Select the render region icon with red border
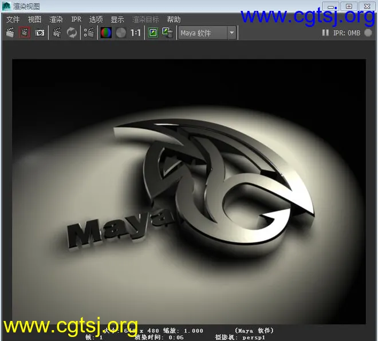Image resolution: width=378 pixels, height=341 pixels. (25, 33)
